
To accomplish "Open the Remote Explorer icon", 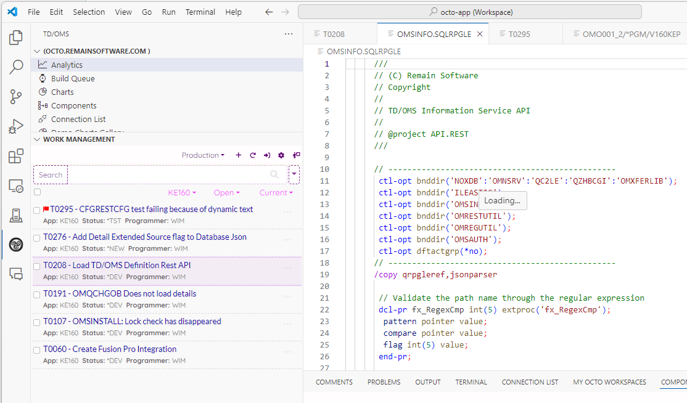I will click(x=15, y=185).
